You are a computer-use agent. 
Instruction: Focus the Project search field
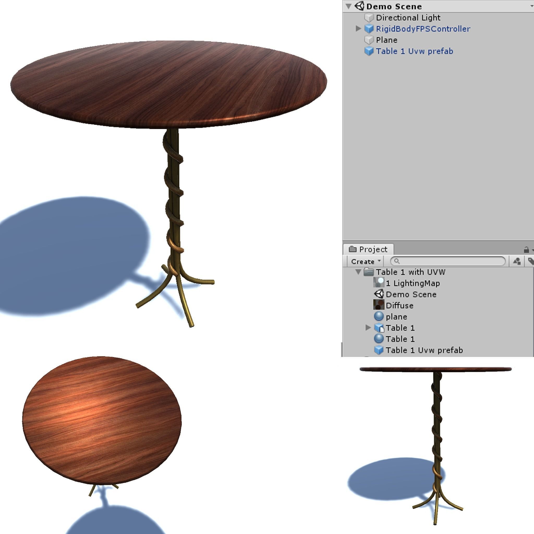click(448, 261)
